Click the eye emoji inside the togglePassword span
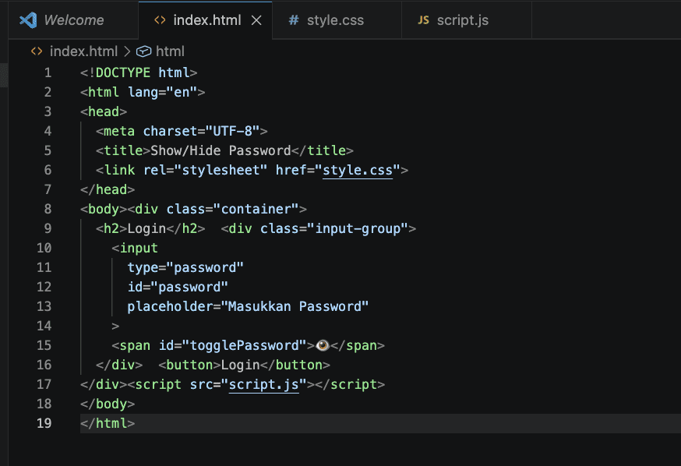Image resolution: width=681 pixels, height=466 pixels. pos(322,345)
